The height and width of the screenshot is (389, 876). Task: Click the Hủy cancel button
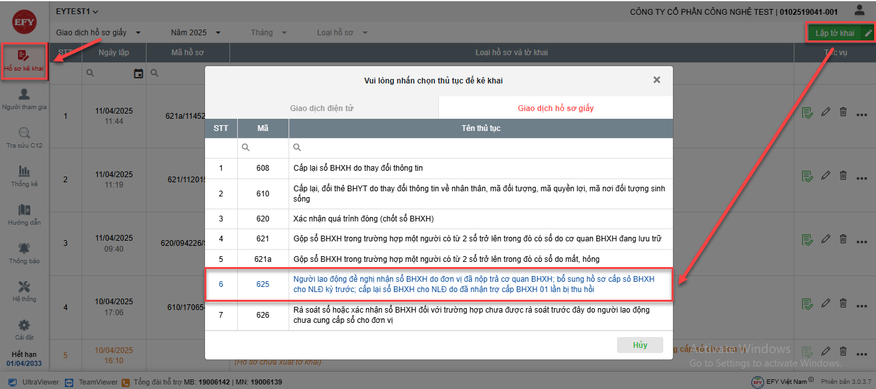[639, 345]
